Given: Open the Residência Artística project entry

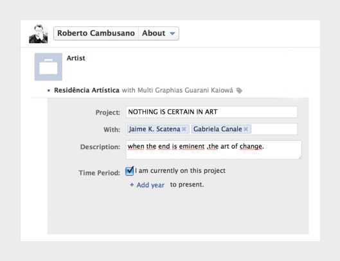Looking at the screenshot, I should [87, 90].
